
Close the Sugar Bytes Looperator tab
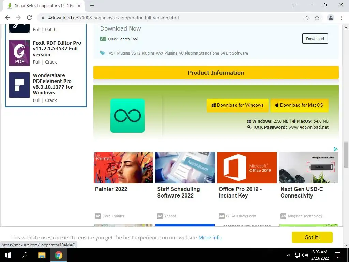(x=79, y=6)
